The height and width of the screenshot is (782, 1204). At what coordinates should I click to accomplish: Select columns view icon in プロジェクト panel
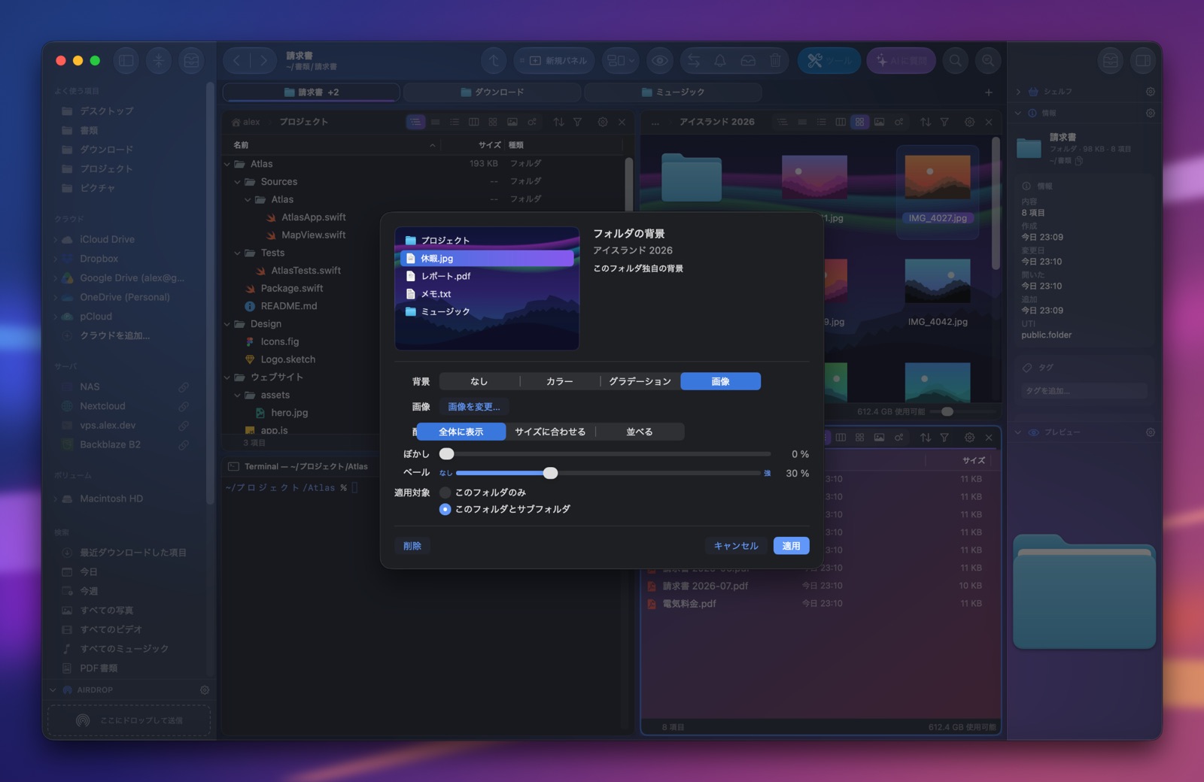[473, 122]
